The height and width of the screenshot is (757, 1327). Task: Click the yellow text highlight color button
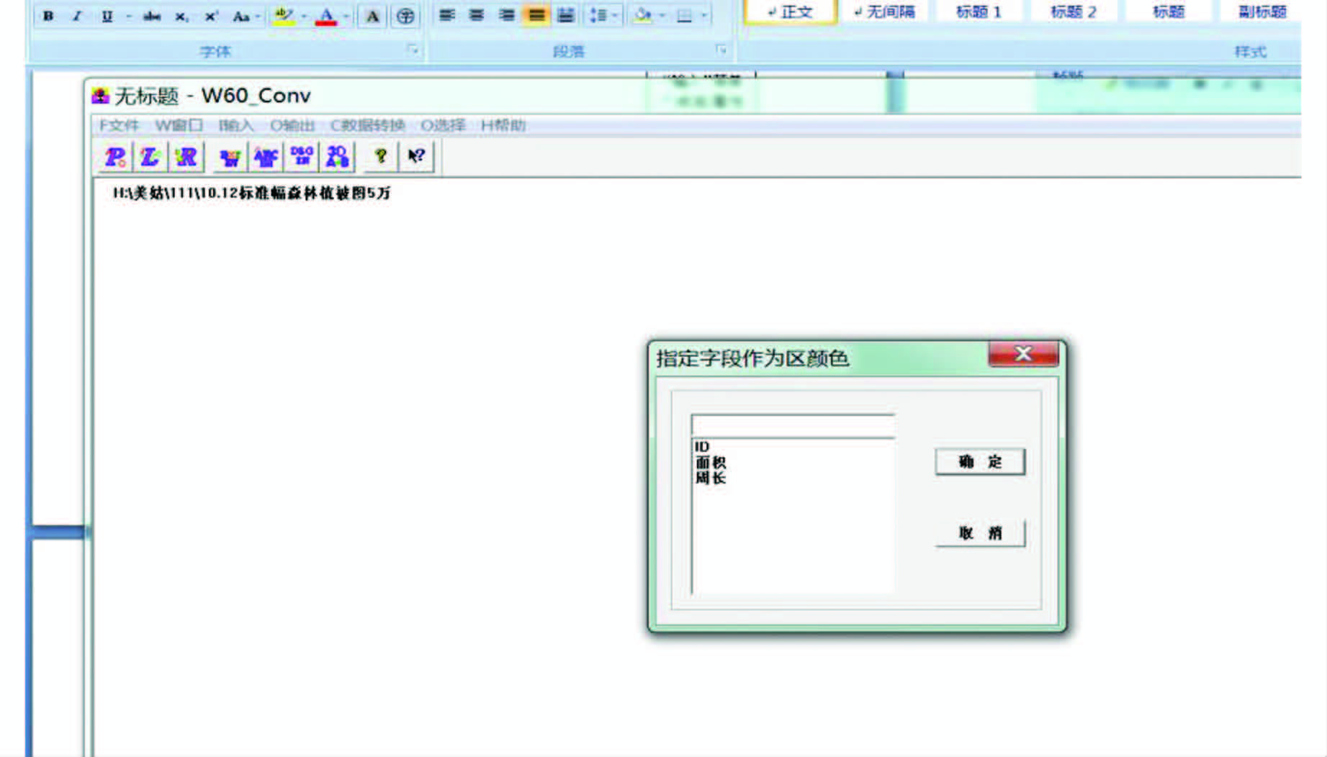284,16
